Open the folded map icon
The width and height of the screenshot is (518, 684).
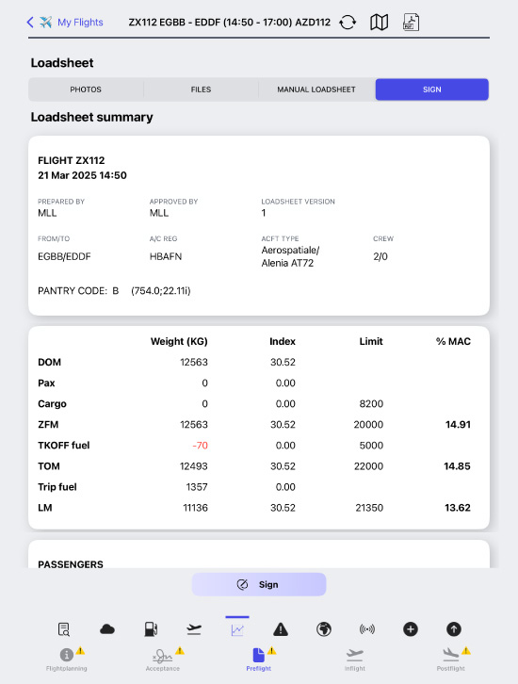pos(379,23)
